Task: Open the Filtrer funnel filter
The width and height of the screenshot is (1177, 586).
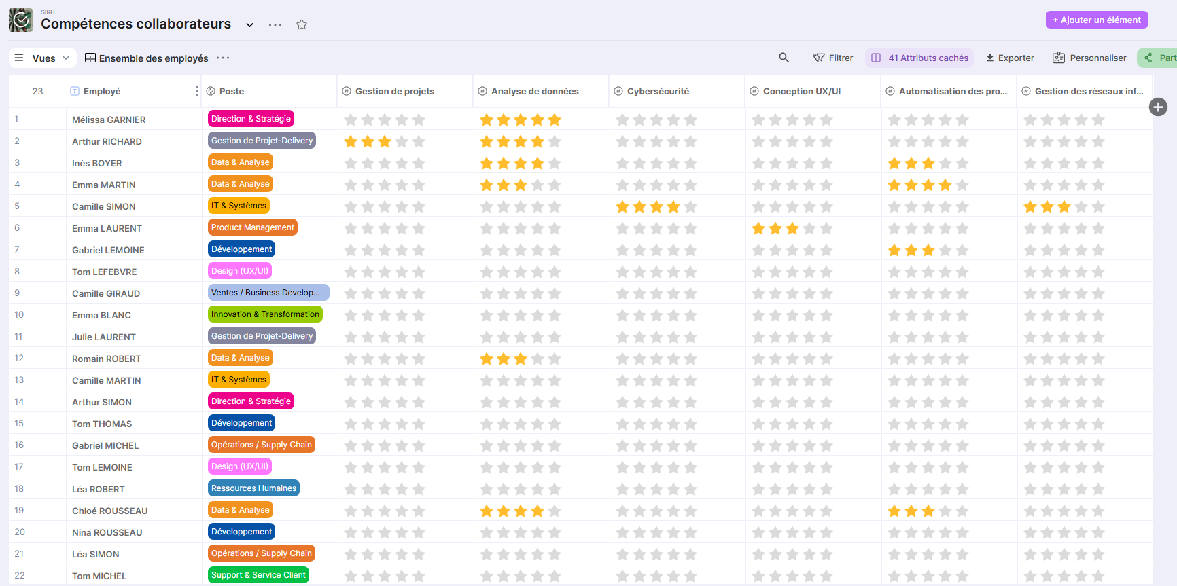Action: [x=832, y=58]
